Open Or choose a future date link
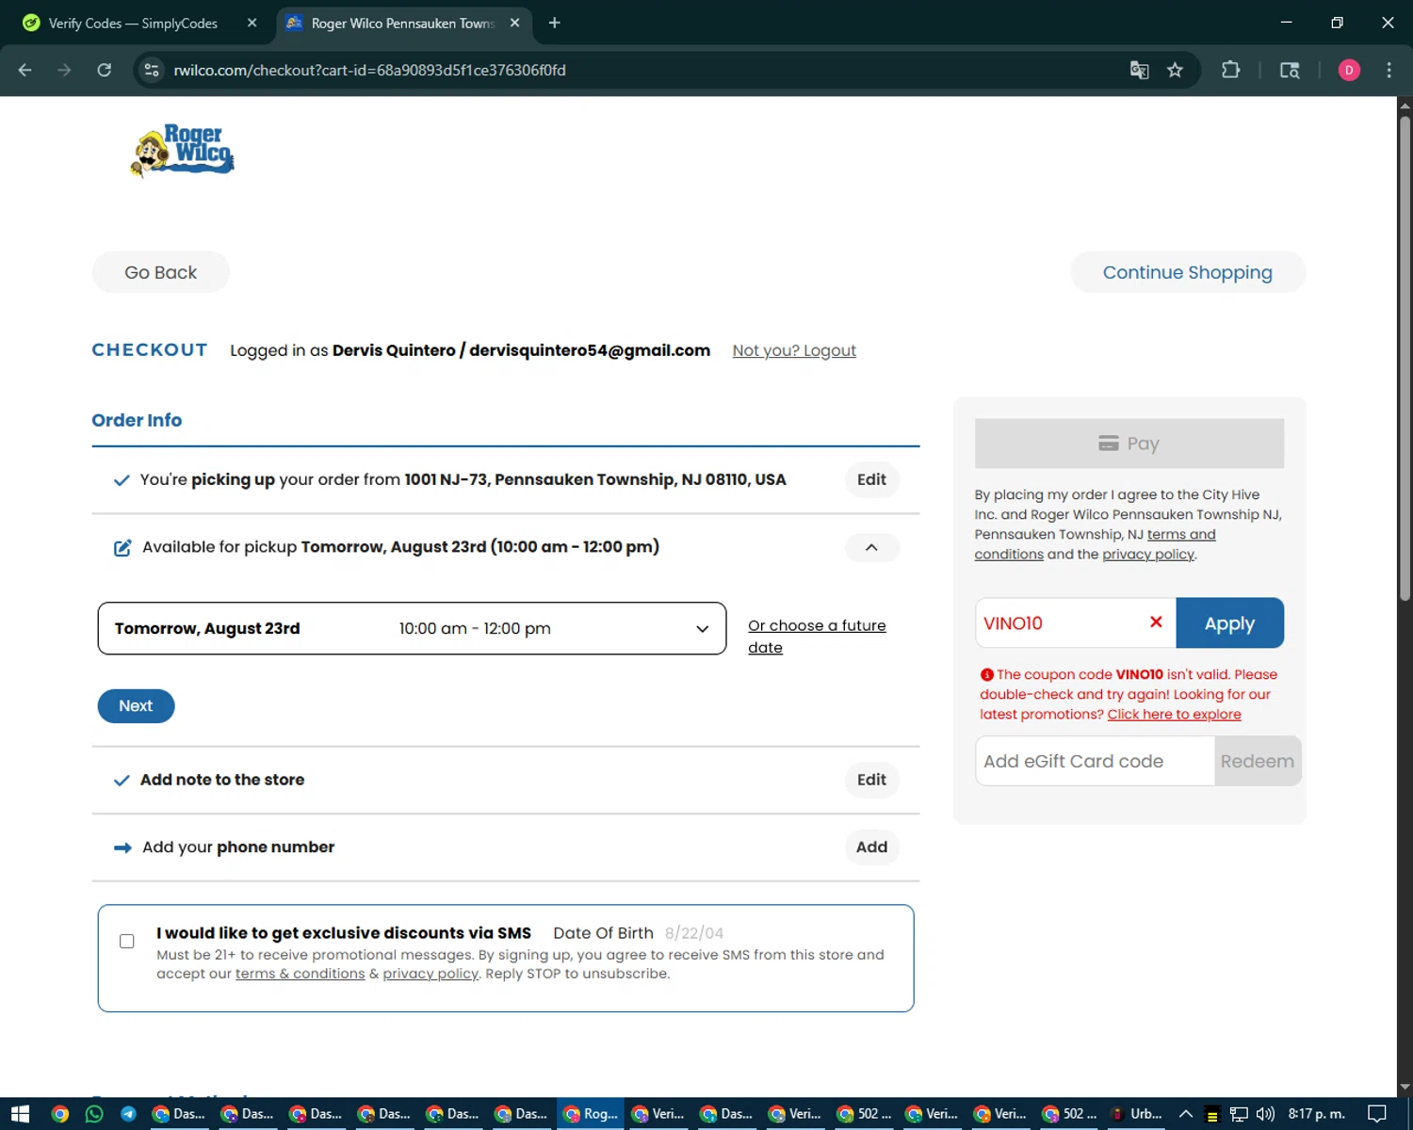Image resolution: width=1413 pixels, height=1130 pixels. 817,637
